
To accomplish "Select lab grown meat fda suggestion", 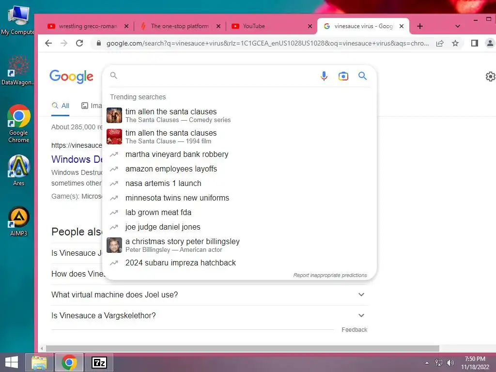I will click(x=239, y=213).
